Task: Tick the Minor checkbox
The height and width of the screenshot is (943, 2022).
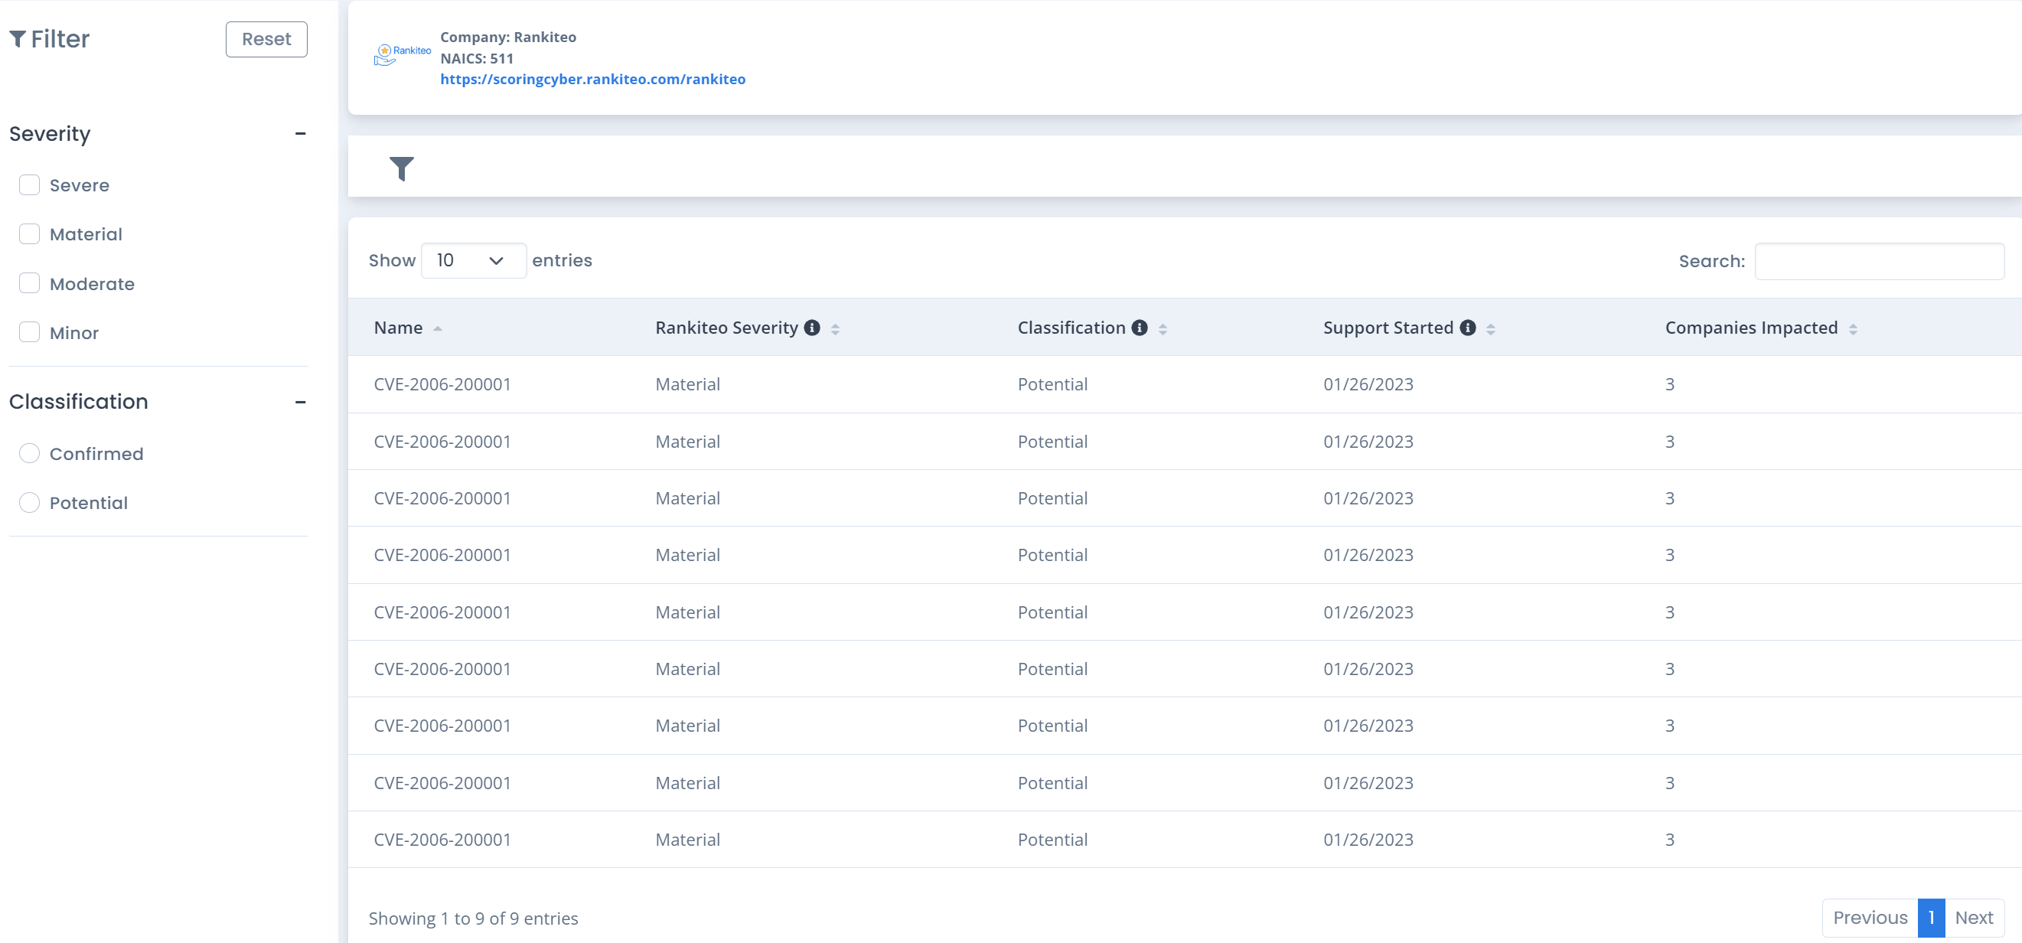Action: [30, 332]
